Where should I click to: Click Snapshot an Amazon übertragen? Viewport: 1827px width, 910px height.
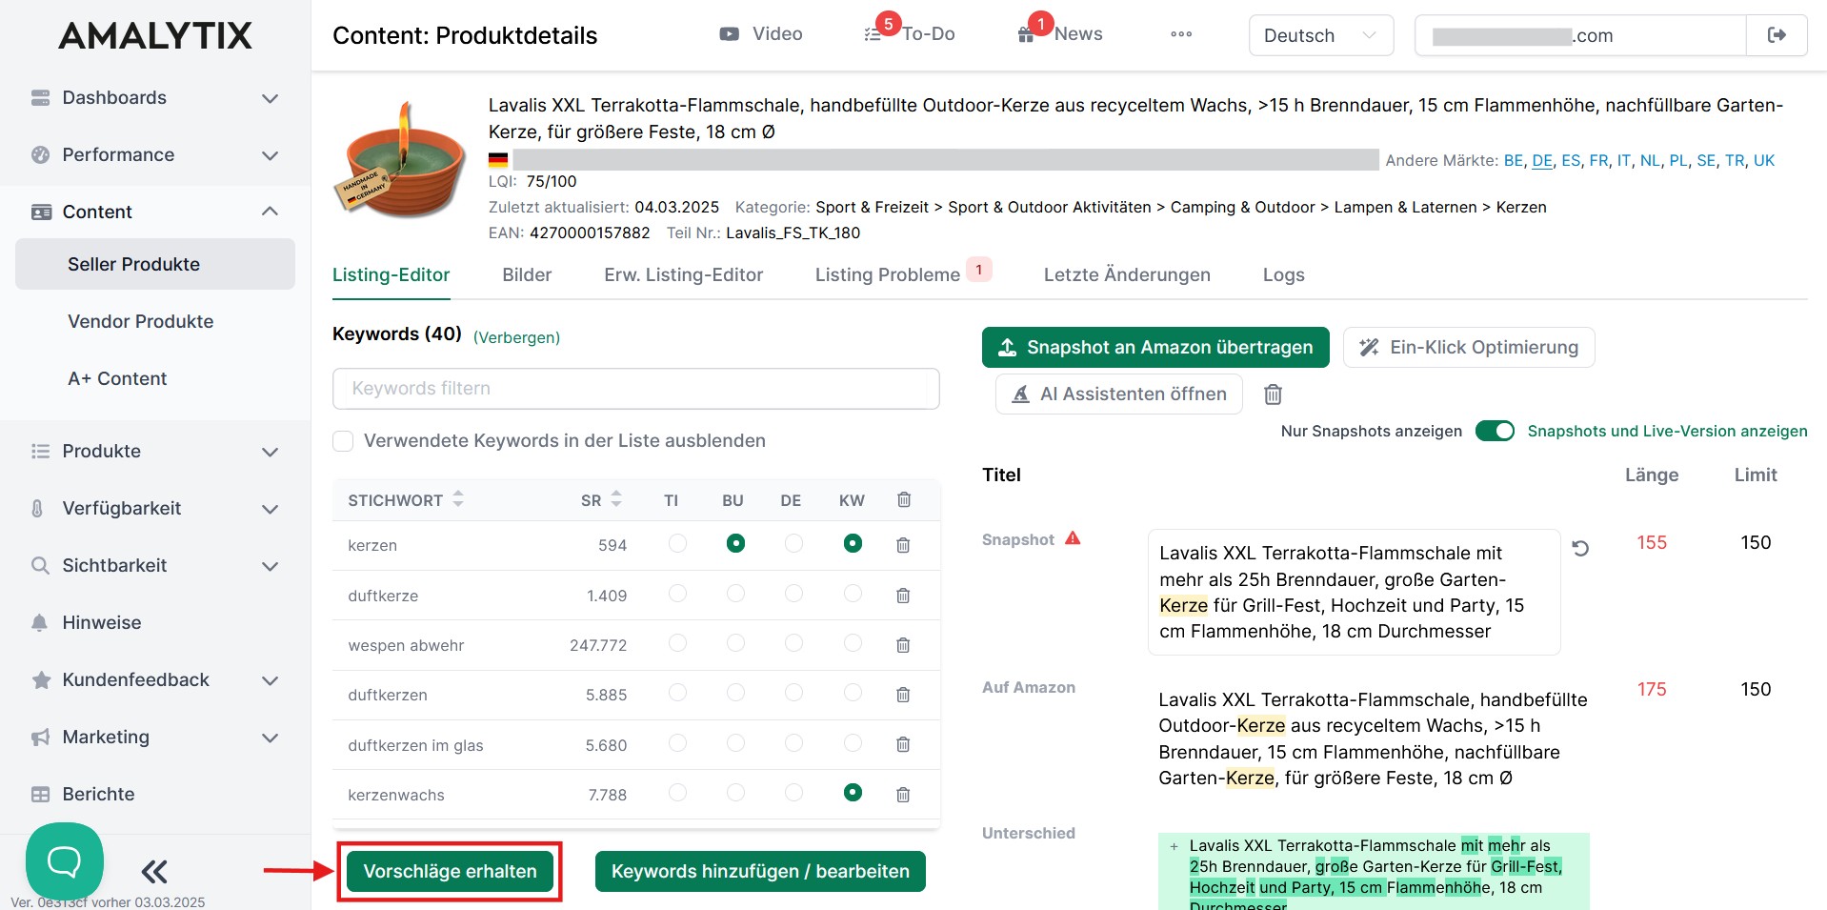[1155, 347]
